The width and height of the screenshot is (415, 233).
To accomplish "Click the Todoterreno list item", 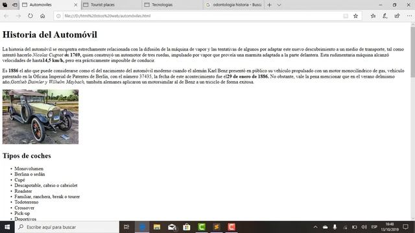I will coord(26,202).
